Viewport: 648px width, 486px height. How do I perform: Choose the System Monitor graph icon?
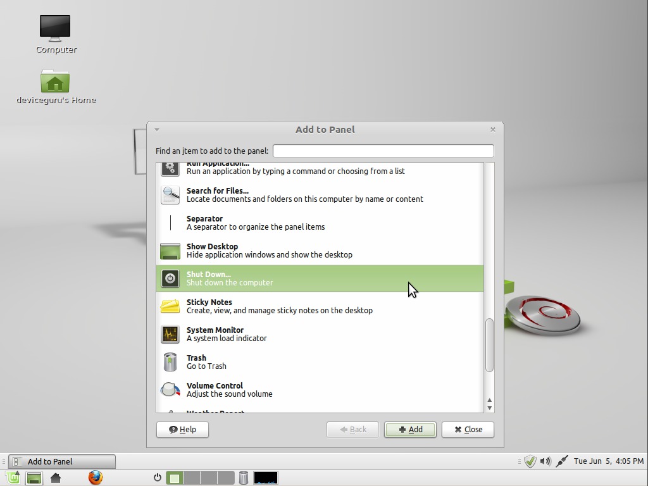pyautogui.click(x=170, y=334)
